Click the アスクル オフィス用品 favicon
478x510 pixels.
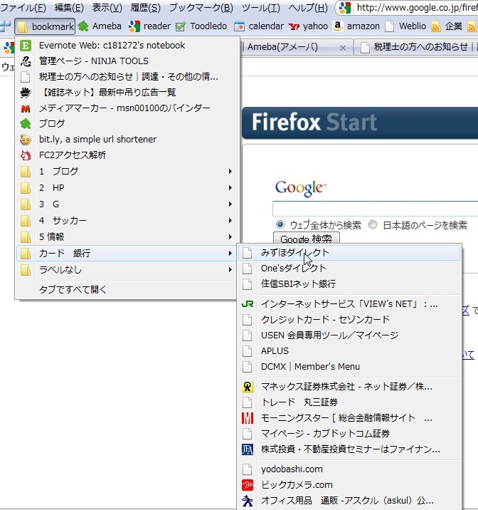248,501
